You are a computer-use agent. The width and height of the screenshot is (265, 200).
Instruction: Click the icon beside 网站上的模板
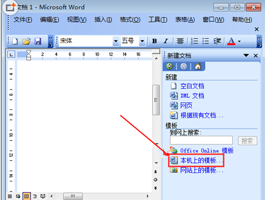(x=174, y=170)
